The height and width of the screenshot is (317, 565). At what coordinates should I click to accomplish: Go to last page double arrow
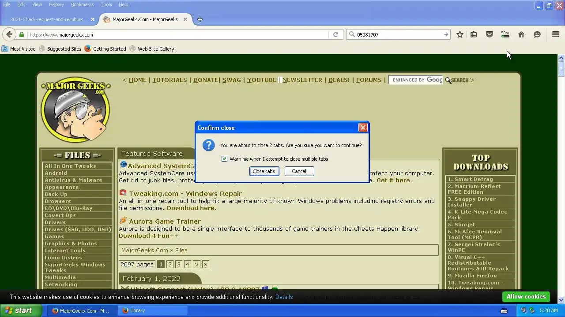coord(206,265)
